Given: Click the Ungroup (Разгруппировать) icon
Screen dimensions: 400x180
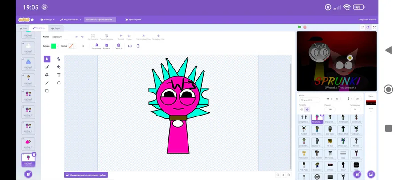Looking at the screenshot, I should coord(107,36).
